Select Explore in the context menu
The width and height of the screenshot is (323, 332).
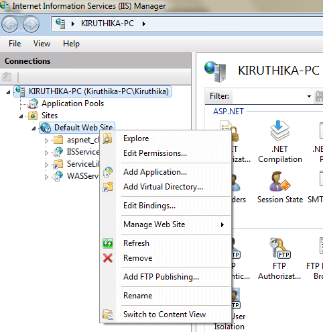166,138
